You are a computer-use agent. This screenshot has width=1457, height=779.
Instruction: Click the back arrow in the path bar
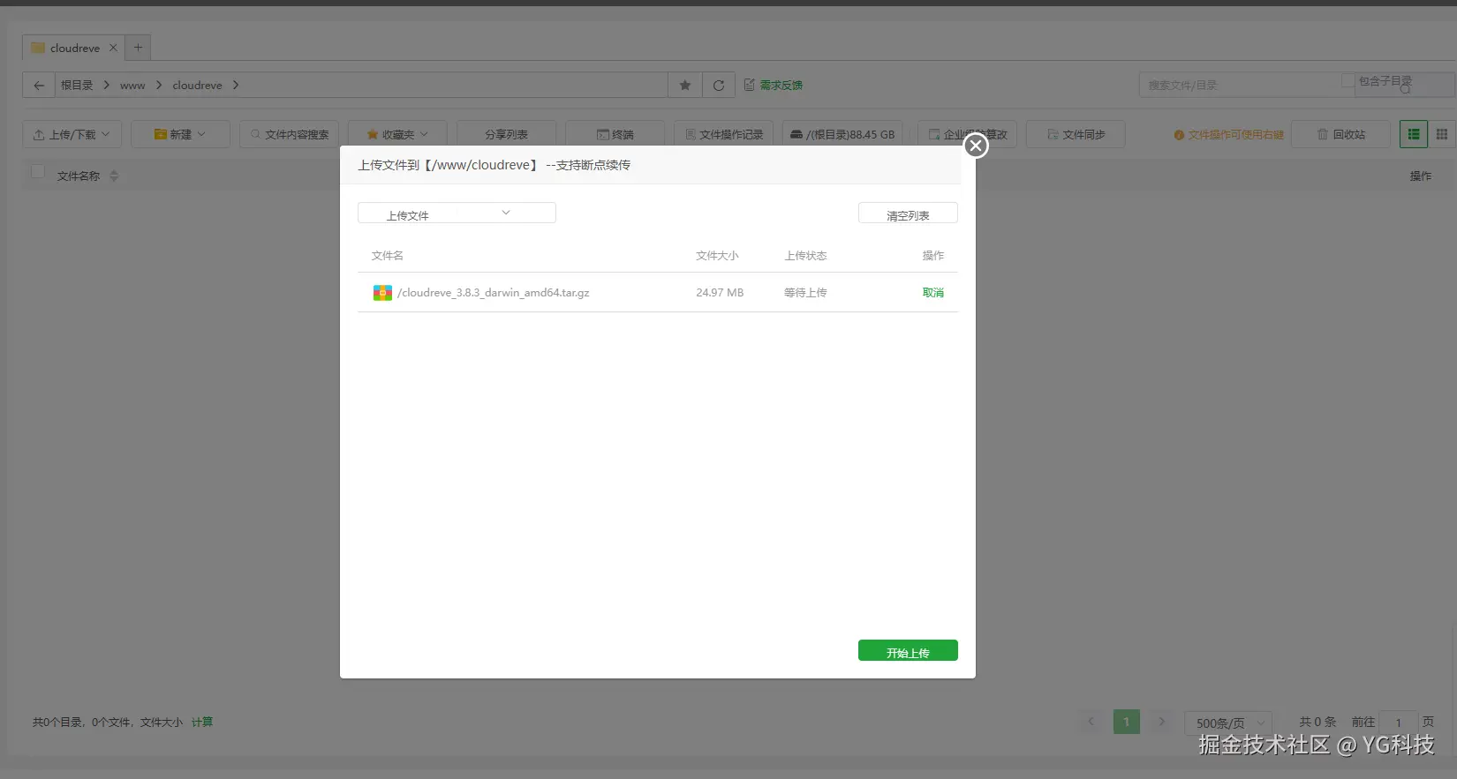tap(39, 86)
